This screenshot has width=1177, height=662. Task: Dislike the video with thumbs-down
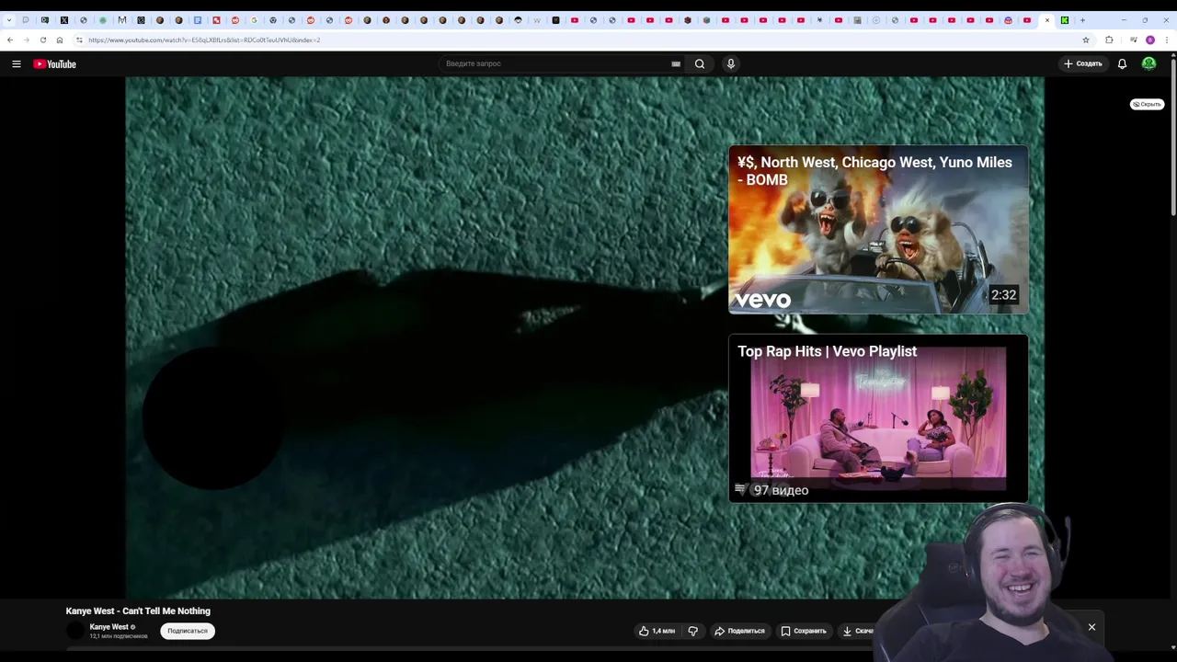[693, 631]
